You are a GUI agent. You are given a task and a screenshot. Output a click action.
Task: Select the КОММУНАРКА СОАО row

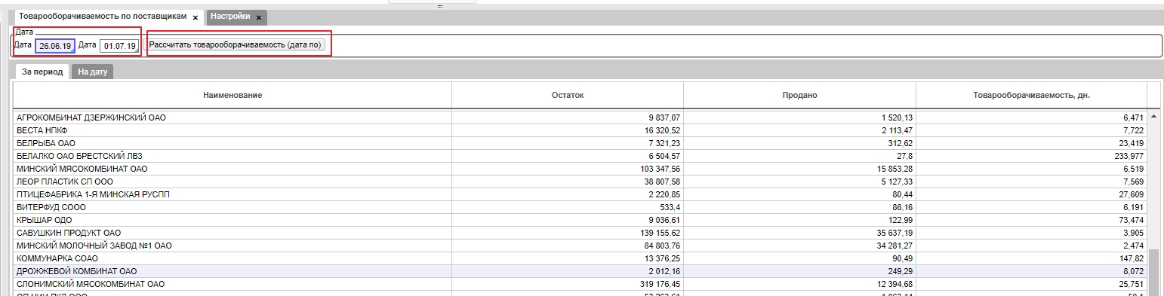(580, 258)
